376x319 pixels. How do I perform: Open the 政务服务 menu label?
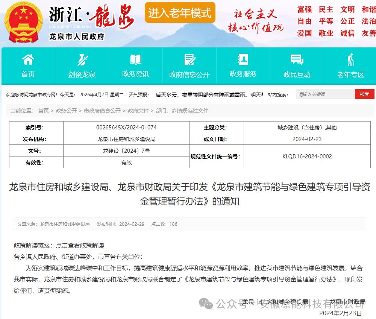[243, 74]
